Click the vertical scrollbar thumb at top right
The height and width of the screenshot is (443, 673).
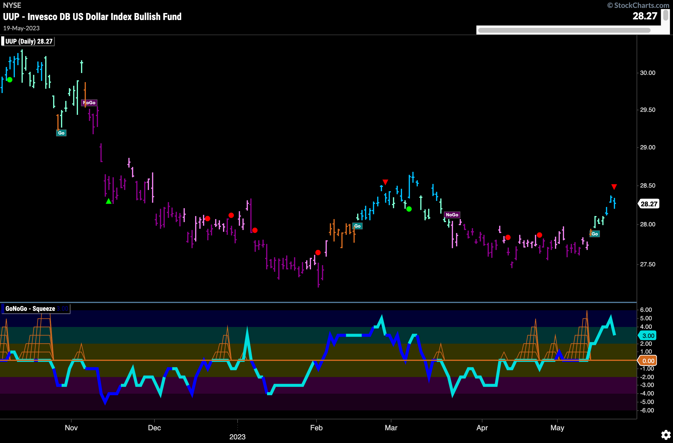click(x=666, y=15)
